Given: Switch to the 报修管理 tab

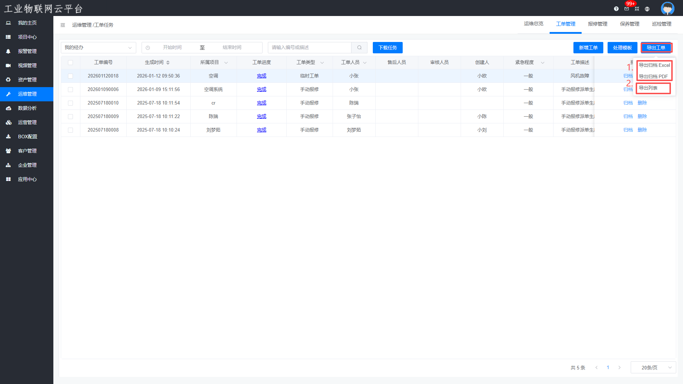Looking at the screenshot, I should (x=597, y=24).
